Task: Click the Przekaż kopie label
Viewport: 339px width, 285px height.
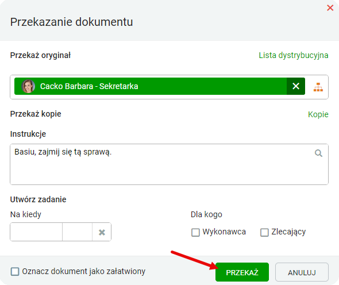Action: (36, 114)
